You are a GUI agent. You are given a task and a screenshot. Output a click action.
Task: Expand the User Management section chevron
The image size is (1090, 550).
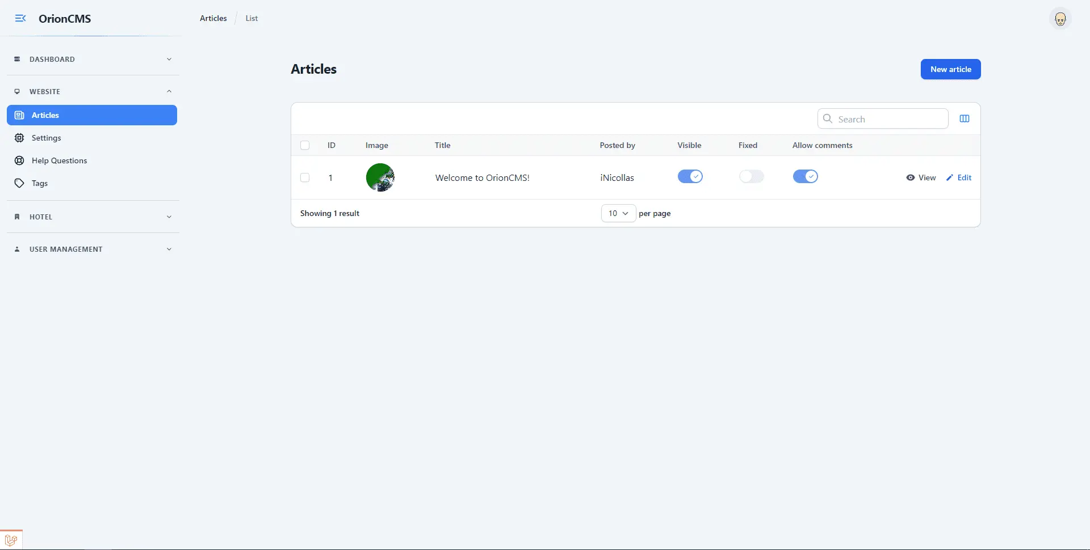coord(169,249)
